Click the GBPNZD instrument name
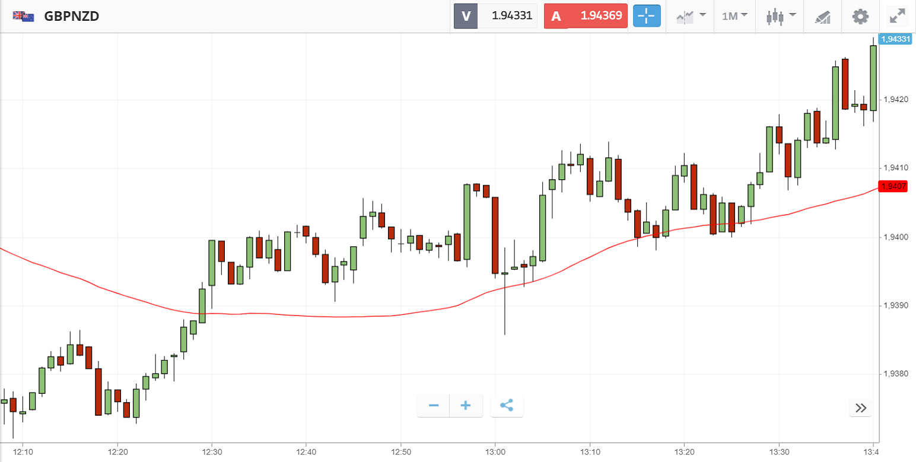 click(x=72, y=16)
